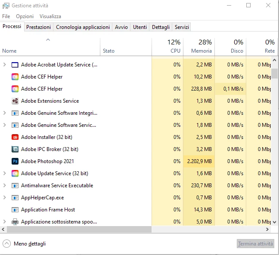Click the 0,1 MB/s disk value

[233, 89]
